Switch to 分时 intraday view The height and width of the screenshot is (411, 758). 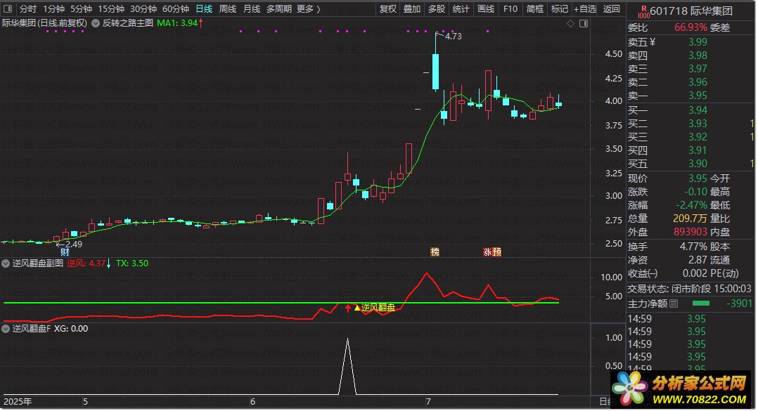pyautogui.click(x=28, y=8)
